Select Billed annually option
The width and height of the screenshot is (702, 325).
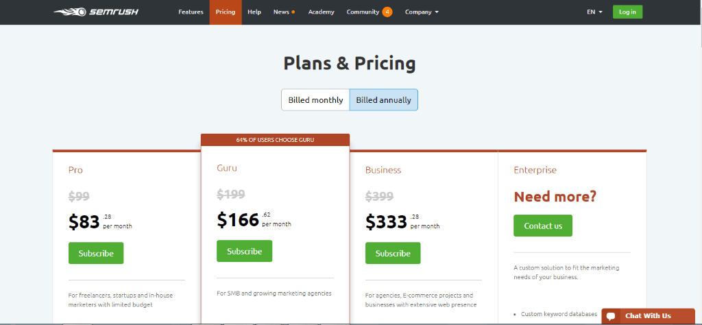384,100
